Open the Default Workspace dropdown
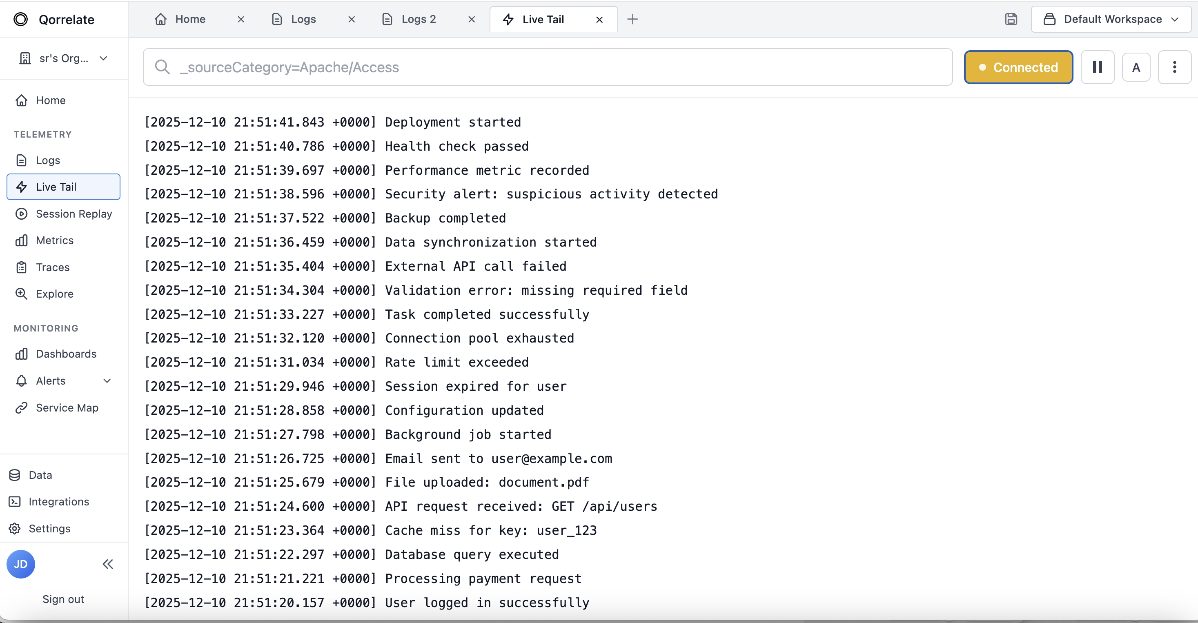Screen dimensions: 1198x623 point(1111,19)
